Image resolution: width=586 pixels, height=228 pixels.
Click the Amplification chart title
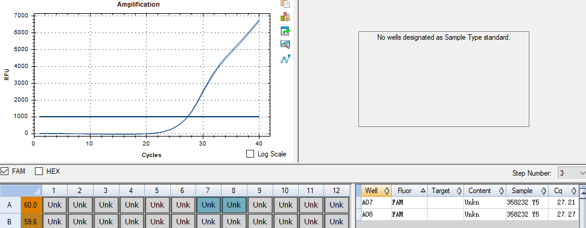(138, 4)
